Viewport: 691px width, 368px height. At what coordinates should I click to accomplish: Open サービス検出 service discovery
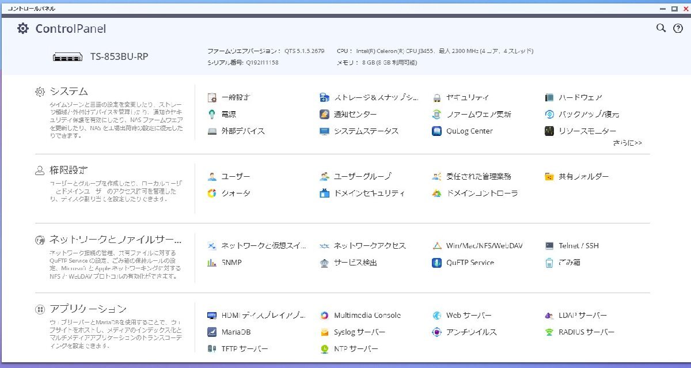[x=348, y=262]
